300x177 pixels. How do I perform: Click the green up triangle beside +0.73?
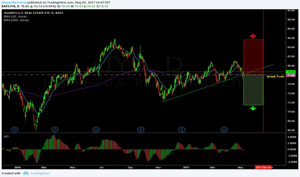[31, 6]
